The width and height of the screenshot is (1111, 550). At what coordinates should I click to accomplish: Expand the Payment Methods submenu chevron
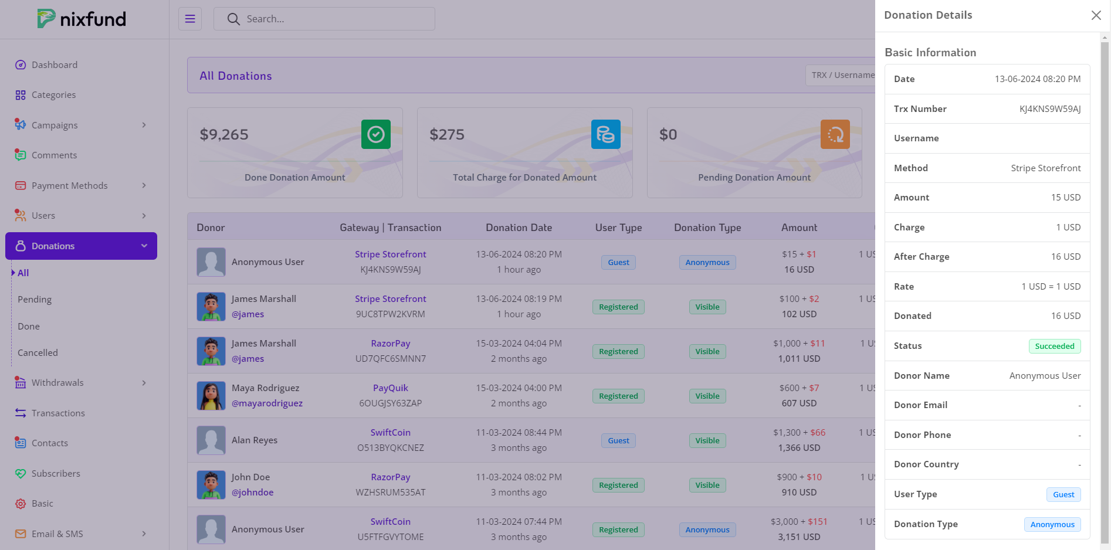click(x=144, y=186)
